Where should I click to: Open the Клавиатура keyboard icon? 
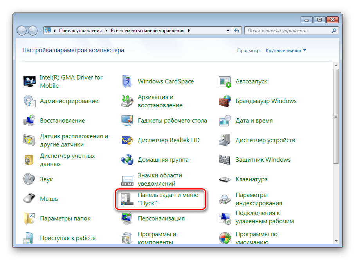coord(225,179)
